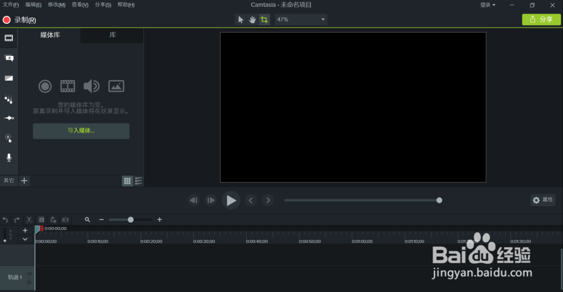Viewport: 563px width, 292px height.
Task: Click the 其它 more tools button
Action: [x=9, y=180]
